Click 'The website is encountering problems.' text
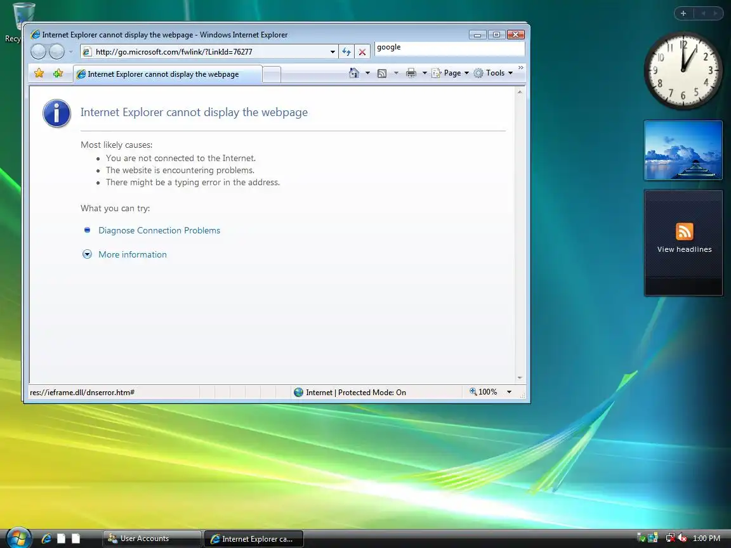 [x=180, y=171]
